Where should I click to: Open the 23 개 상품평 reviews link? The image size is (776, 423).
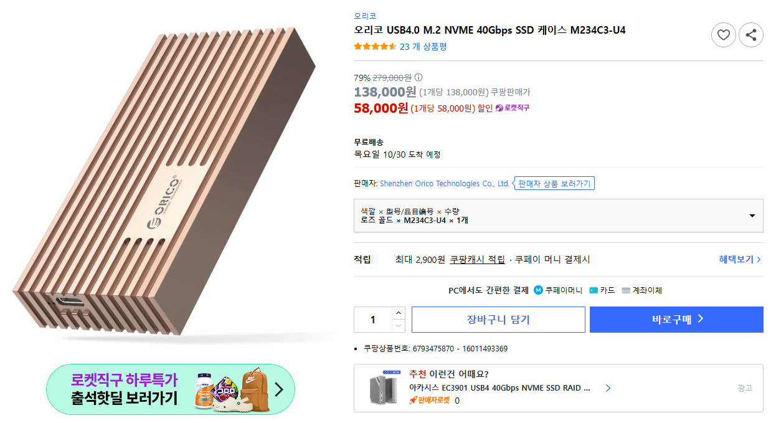423,47
